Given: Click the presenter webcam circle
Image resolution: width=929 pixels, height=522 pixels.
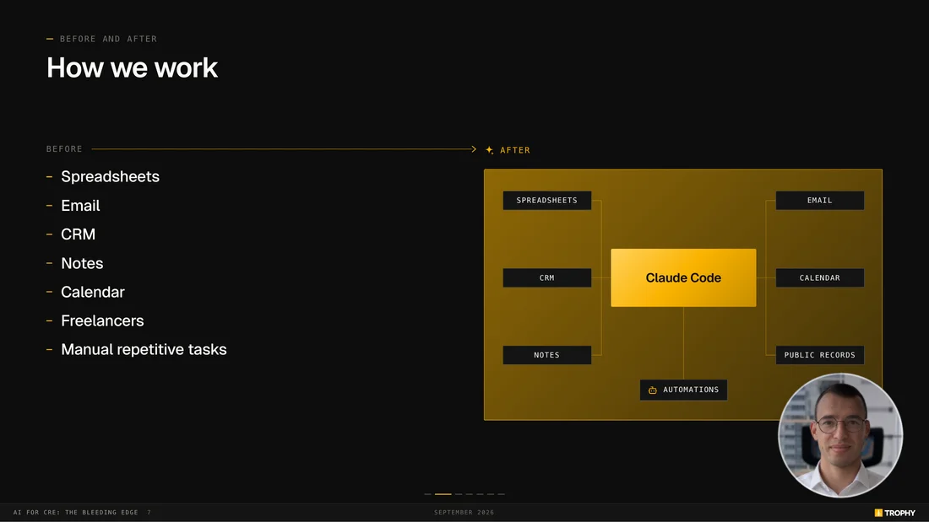Looking at the screenshot, I should [x=840, y=435].
